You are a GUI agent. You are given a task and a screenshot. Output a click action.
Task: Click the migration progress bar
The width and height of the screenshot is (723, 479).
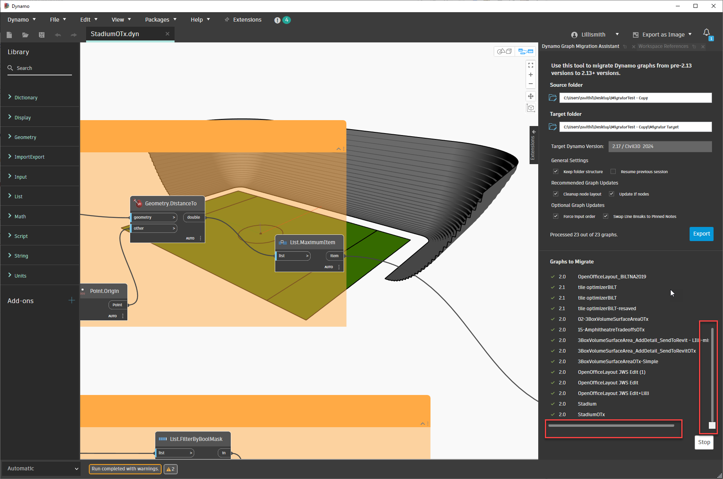pyautogui.click(x=613, y=426)
